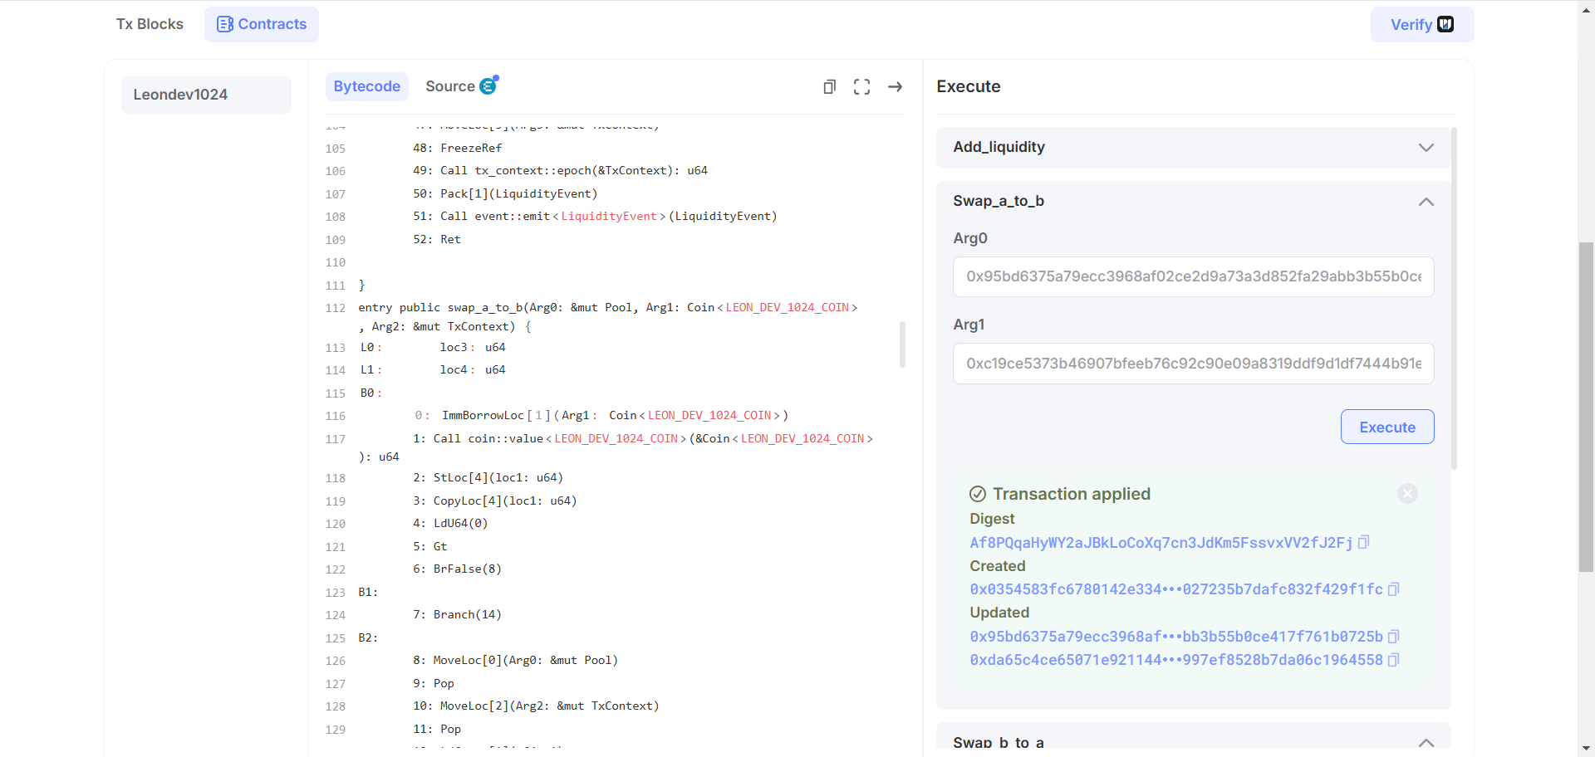Copy the transaction digest
1595x757 pixels.
pyautogui.click(x=1363, y=542)
